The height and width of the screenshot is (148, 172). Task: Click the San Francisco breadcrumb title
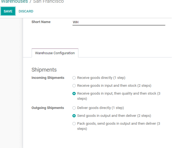pos(48,1)
